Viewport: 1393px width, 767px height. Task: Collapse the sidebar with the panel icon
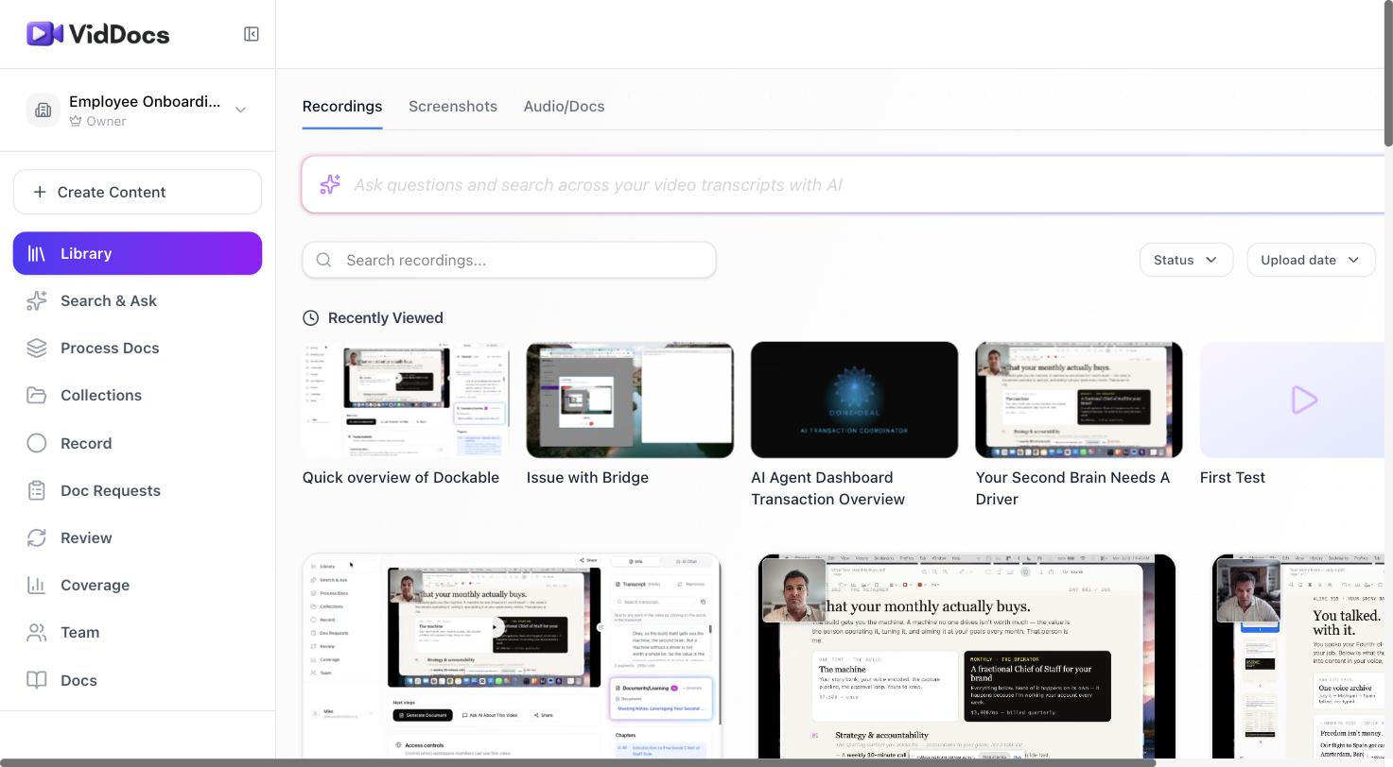[x=252, y=34]
